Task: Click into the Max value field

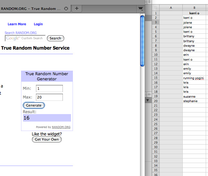Action: [49, 97]
